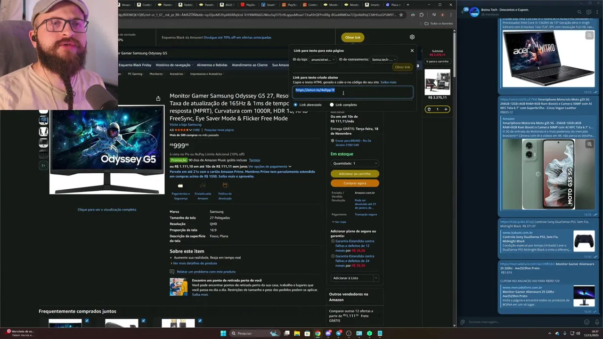The image size is (603, 339).
Task: Search inside the Telegram Boina Tech chat
Action: click(x=579, y=12)
